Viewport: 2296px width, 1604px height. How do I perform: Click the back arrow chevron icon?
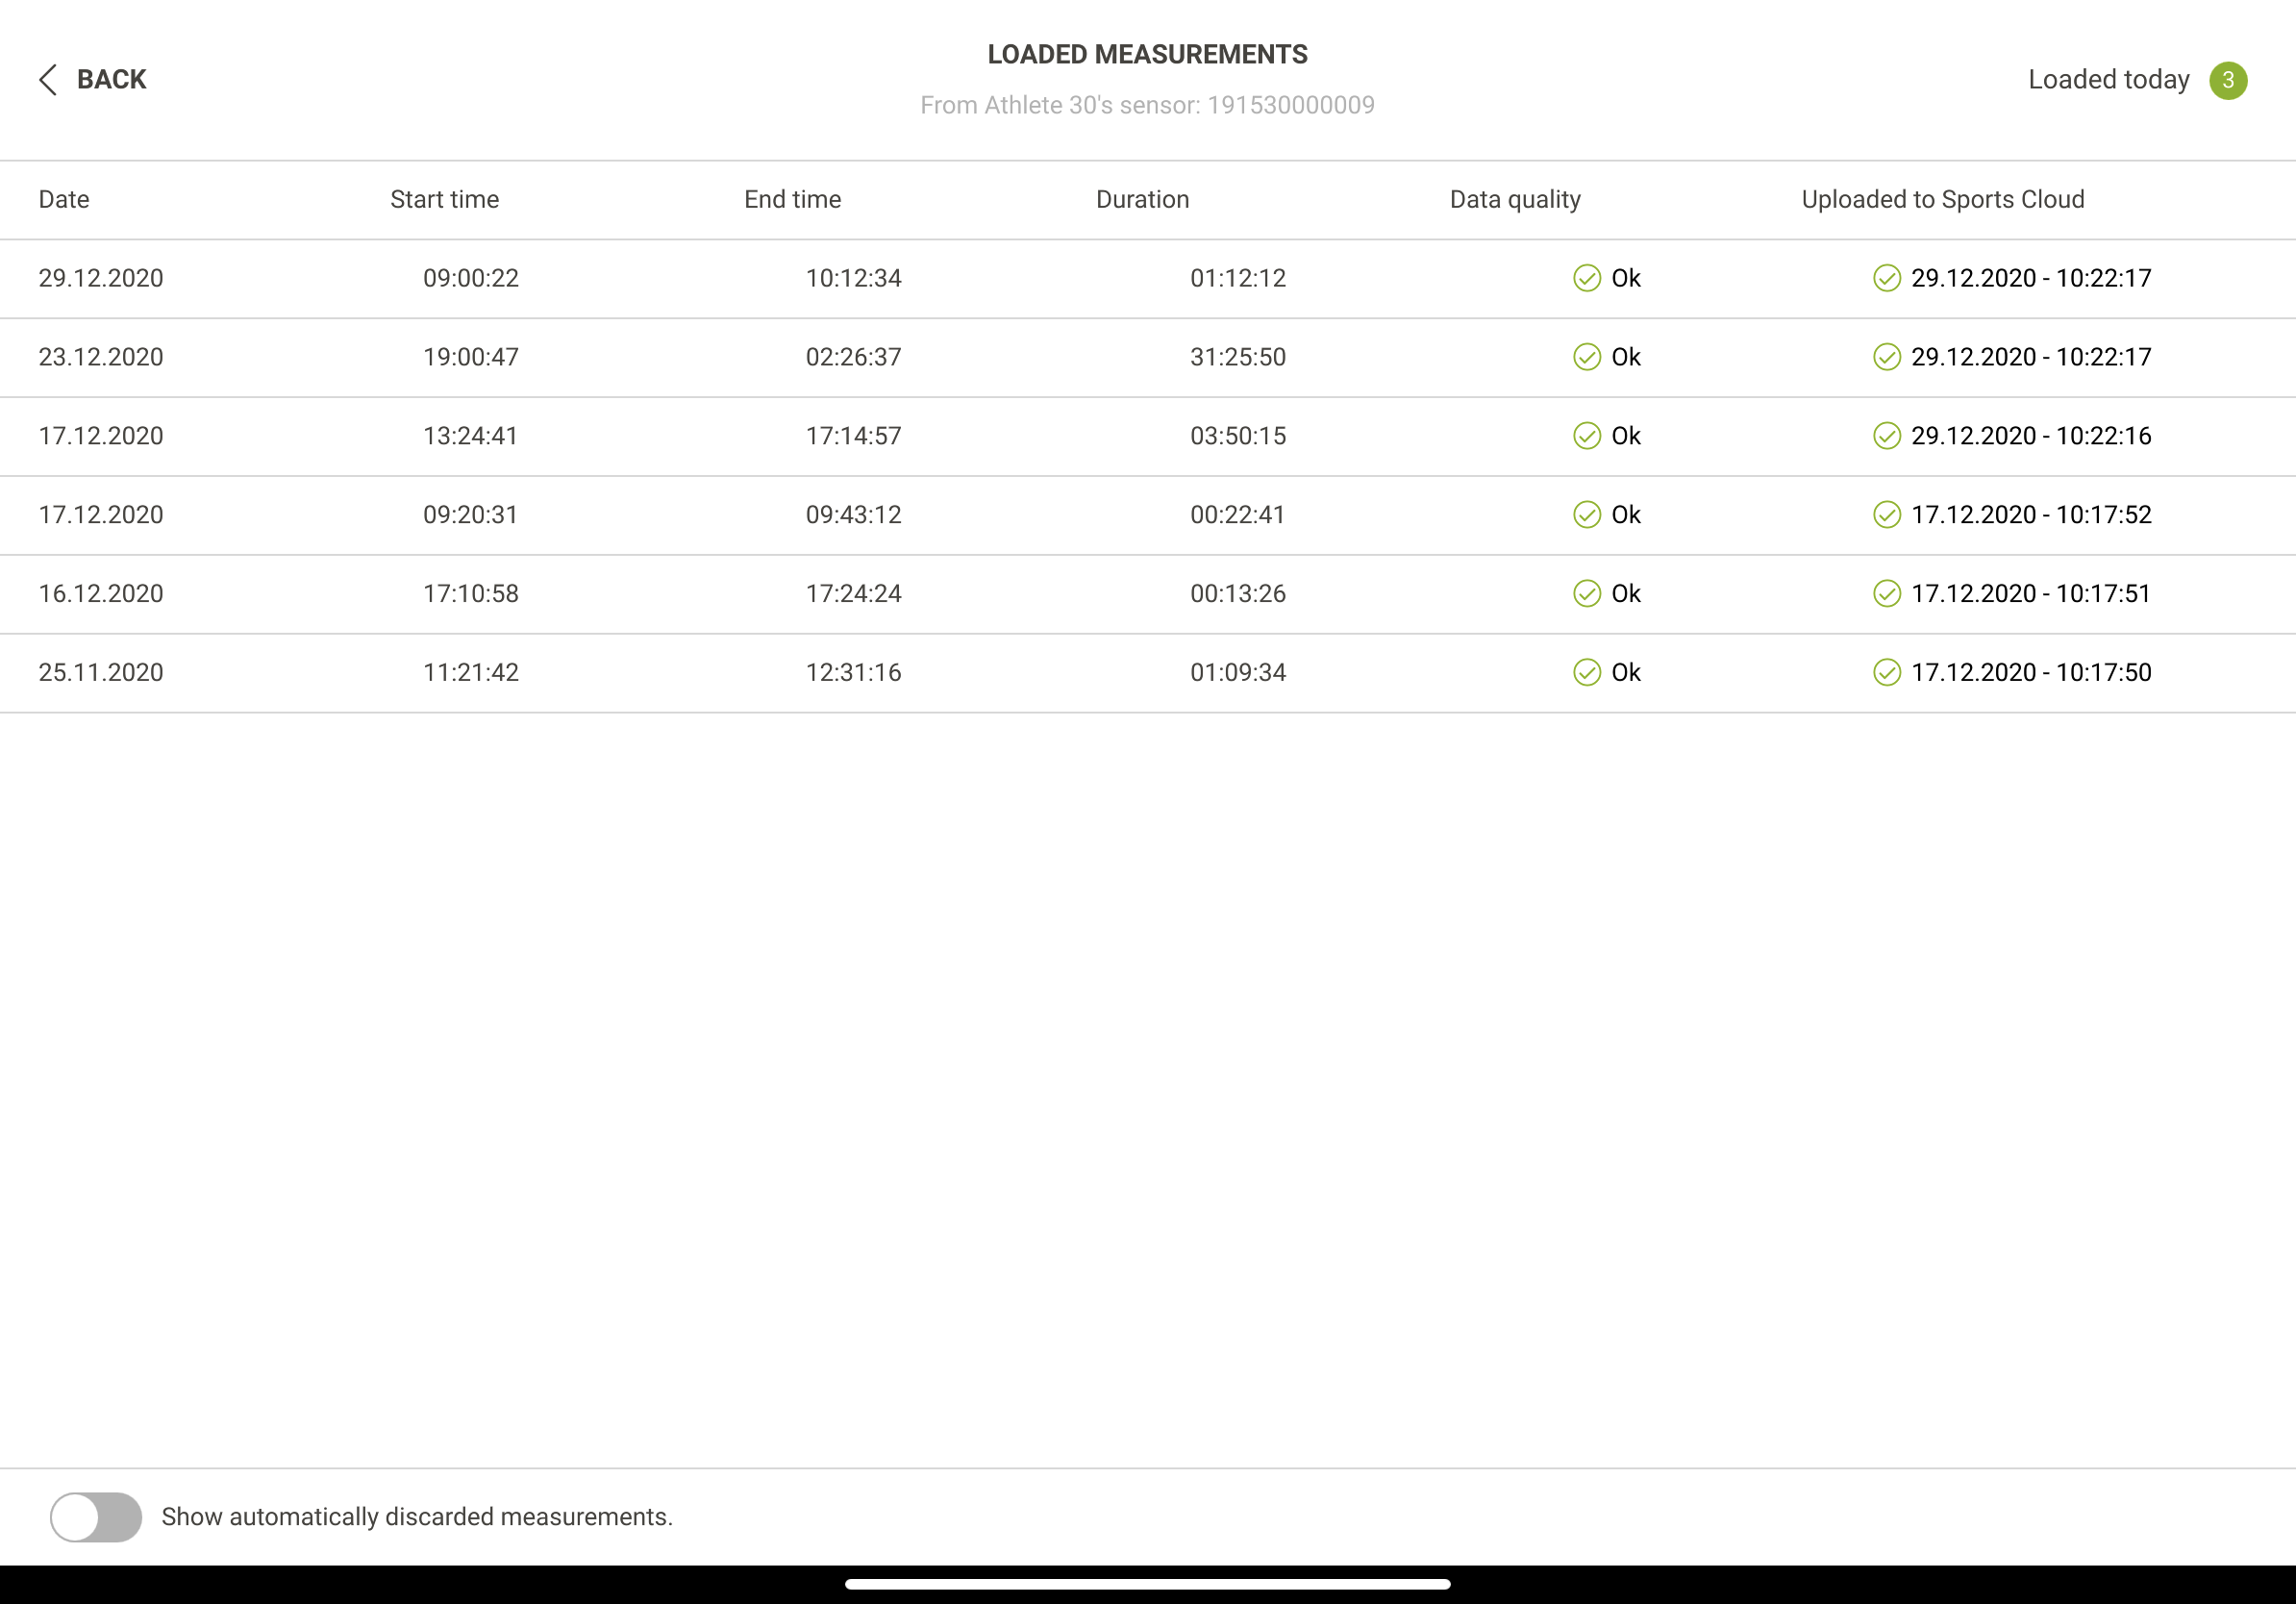47,79
